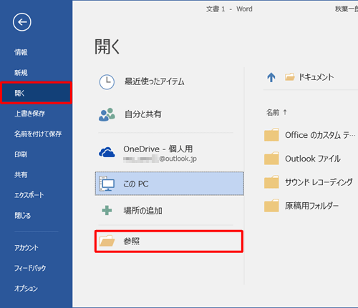
Task: Click the OneDrive cloud icon
Action: click(x=107, y=152)
